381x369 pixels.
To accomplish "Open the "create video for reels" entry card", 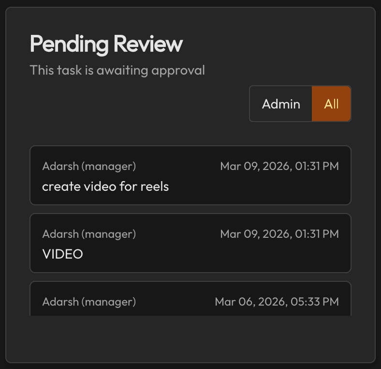I will point(190,175).
